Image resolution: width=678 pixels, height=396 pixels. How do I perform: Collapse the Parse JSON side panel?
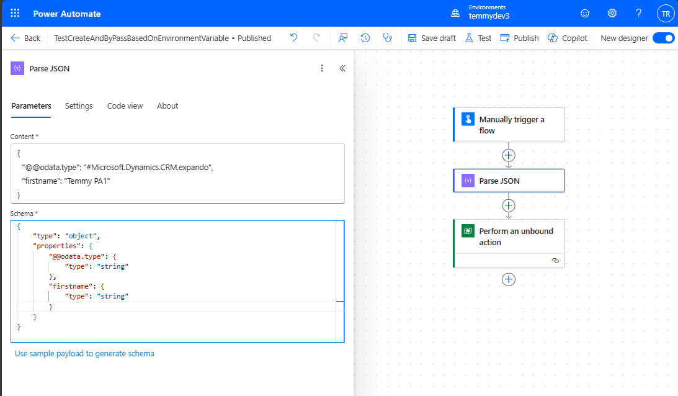pos(342,68)
